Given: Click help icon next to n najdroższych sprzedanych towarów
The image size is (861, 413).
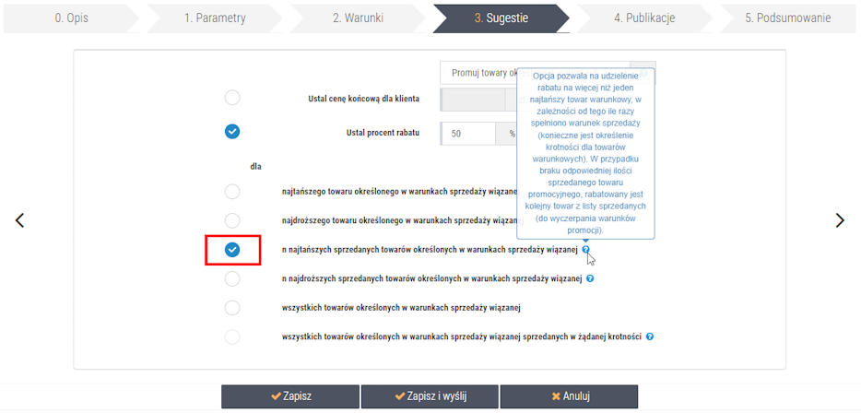Looking at the screenshot, I should [x=590, y=278].
